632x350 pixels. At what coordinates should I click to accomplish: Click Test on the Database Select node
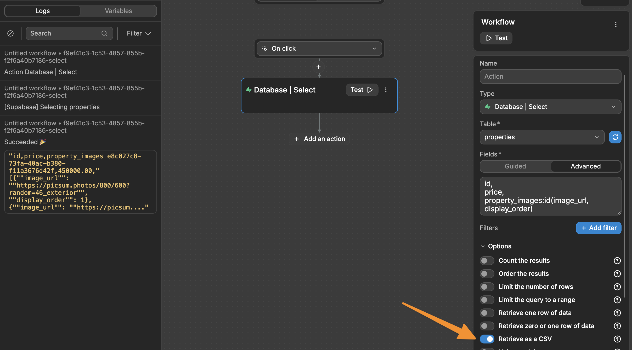coord(362,90)
